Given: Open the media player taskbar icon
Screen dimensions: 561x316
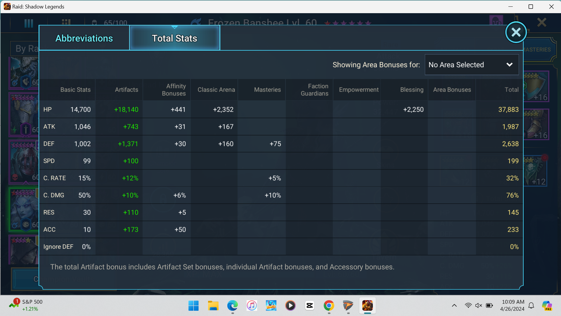Looking at the screenshot, I should point(290,306).
